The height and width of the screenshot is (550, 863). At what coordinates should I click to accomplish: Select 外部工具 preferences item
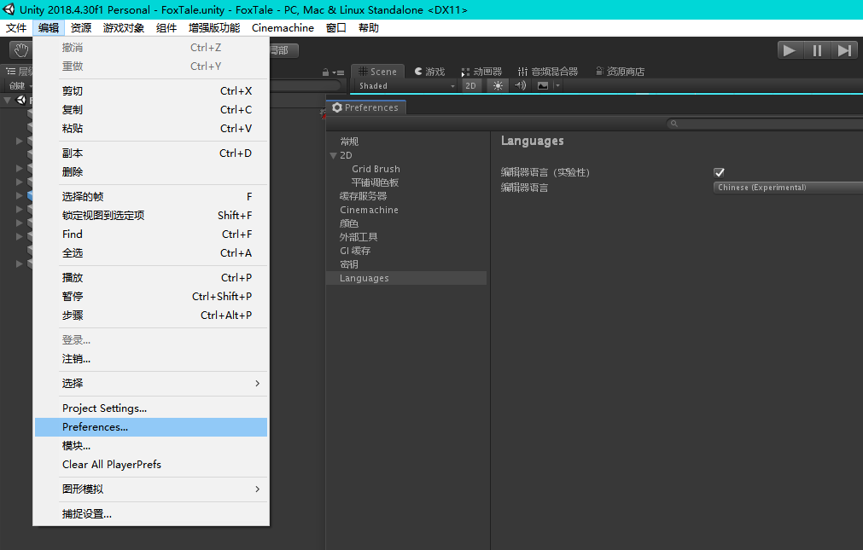(x=359, y=237)
